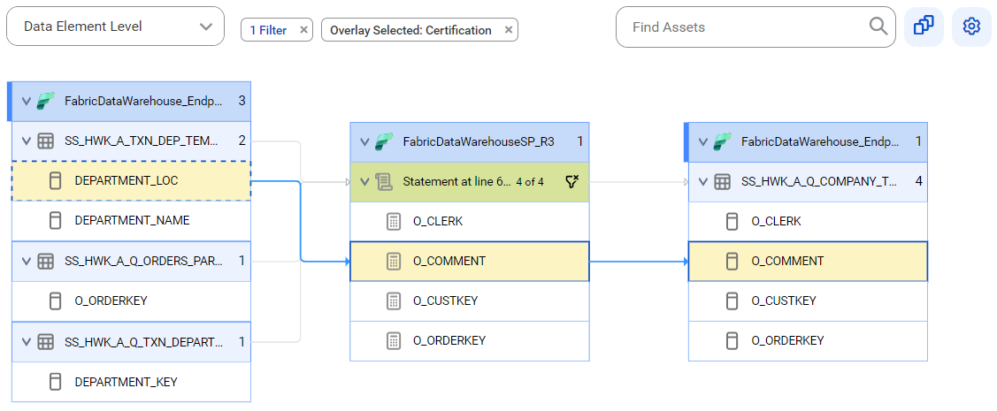Select O_CLERK in the right panel

tap(808, 221)
